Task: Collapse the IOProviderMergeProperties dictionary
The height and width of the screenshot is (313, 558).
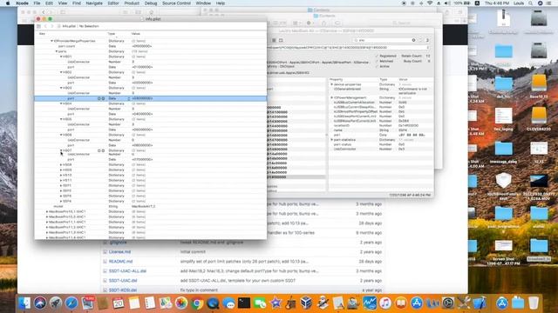Action: pos(51,41)
